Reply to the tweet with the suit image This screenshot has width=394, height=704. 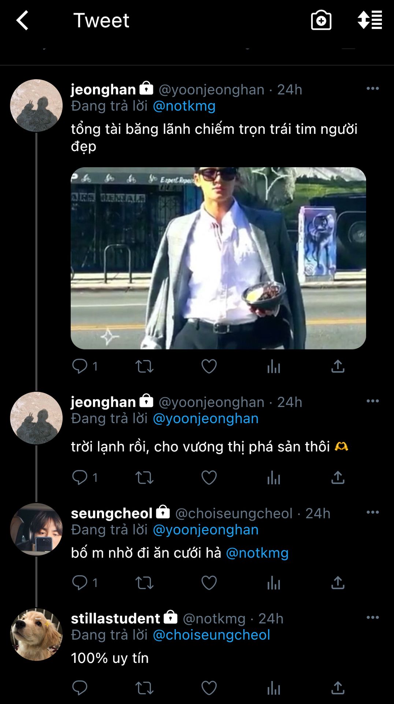(x=80, y=366)
